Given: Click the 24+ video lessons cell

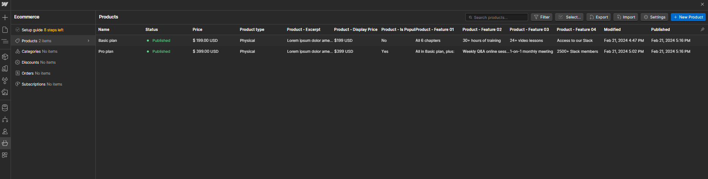Looking at the screenshot, I should [x=526, y=40].
